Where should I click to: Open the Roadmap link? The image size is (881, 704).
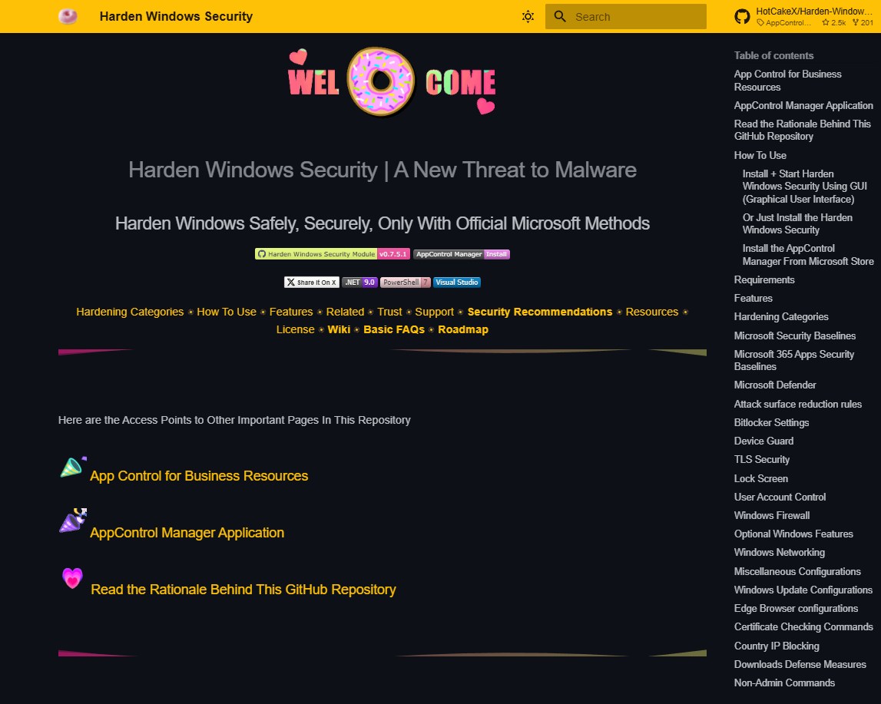pyautogui.click(x=463, y=329)
